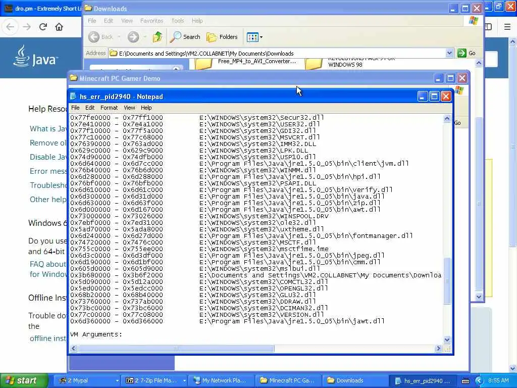Click 'Disable Ja' link on Java page
This screenshot has width=517, height=388.
(48, 157)
